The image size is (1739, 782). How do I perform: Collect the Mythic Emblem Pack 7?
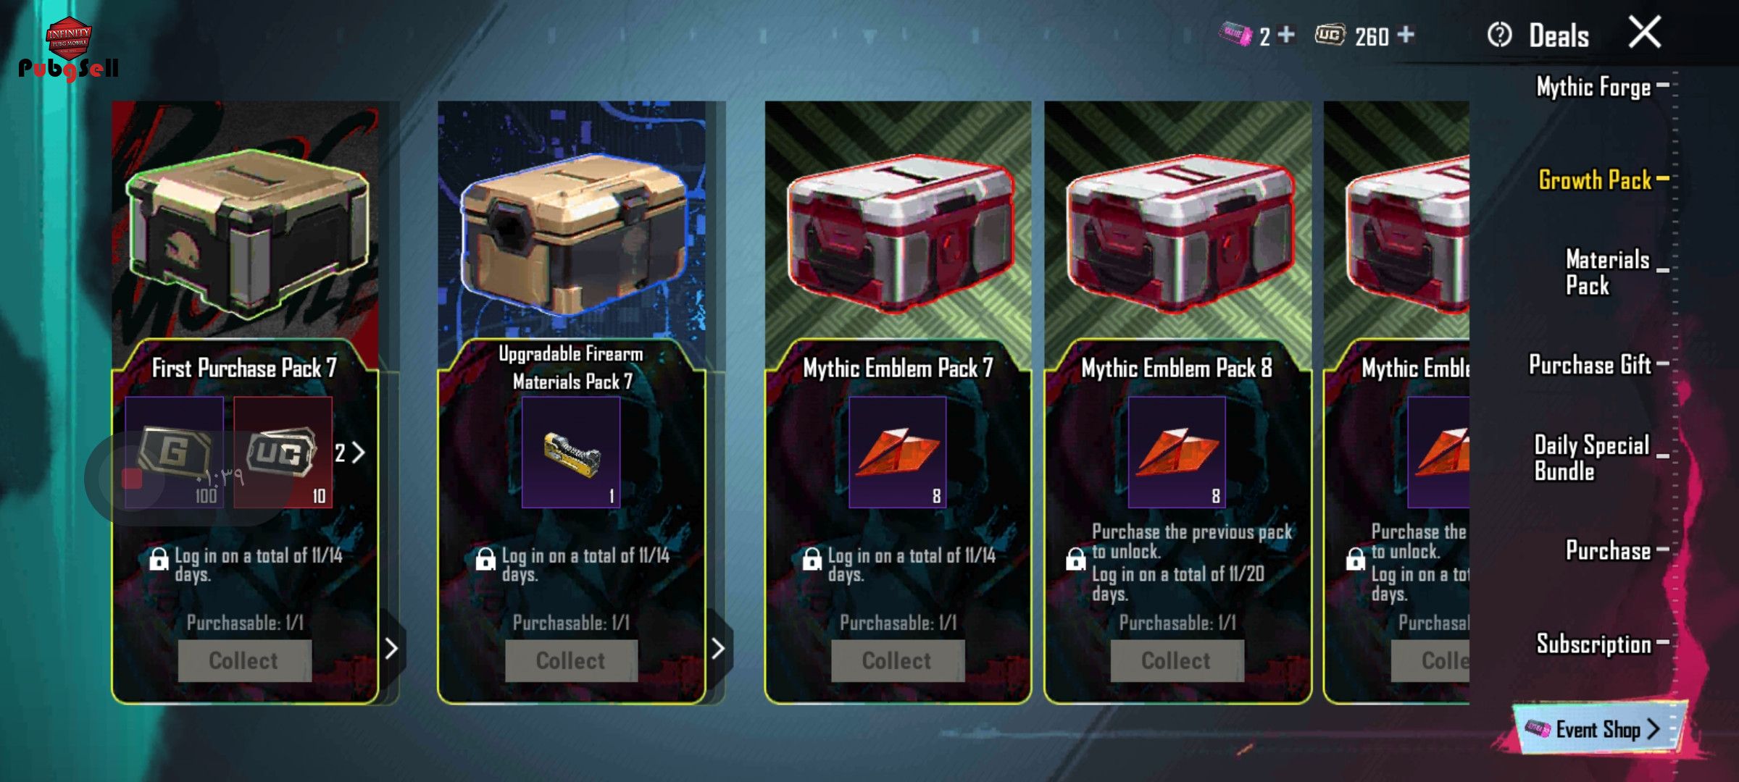coord(897,660)
